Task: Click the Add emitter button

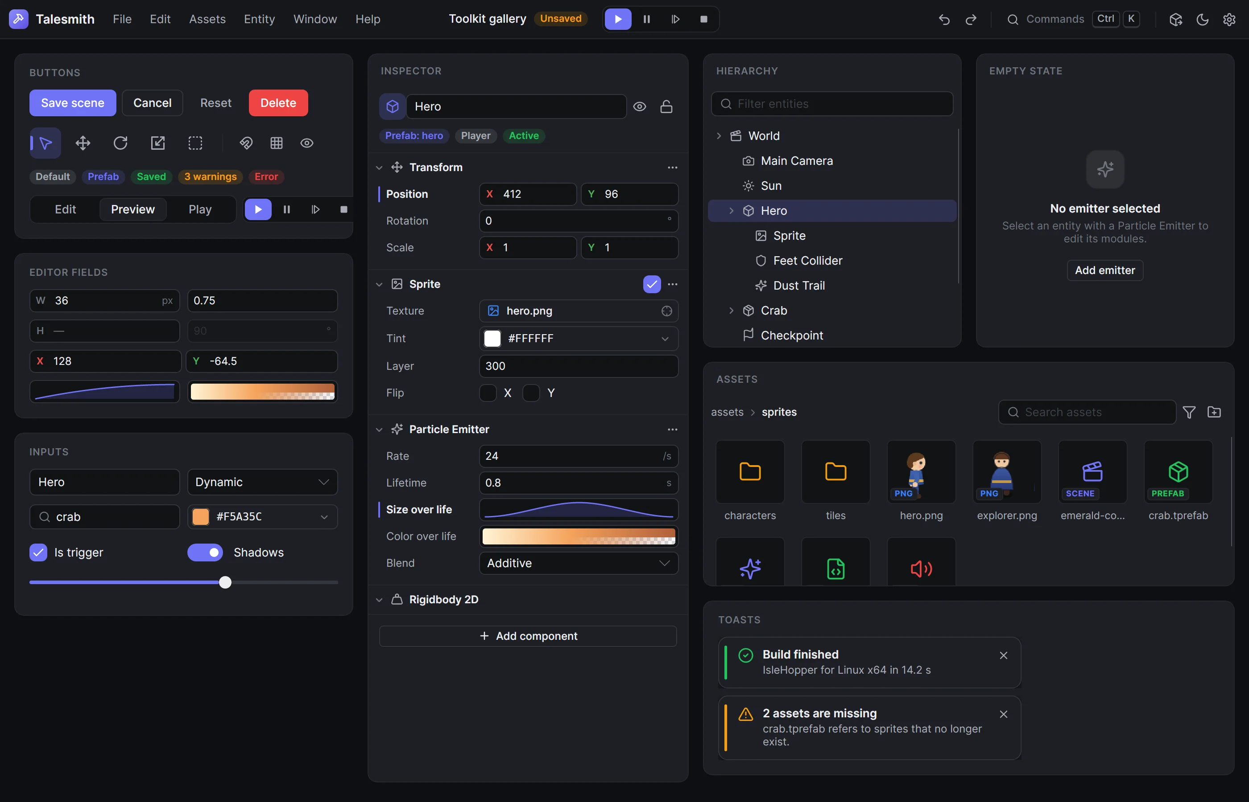Action: click(x=1104, y=270)
